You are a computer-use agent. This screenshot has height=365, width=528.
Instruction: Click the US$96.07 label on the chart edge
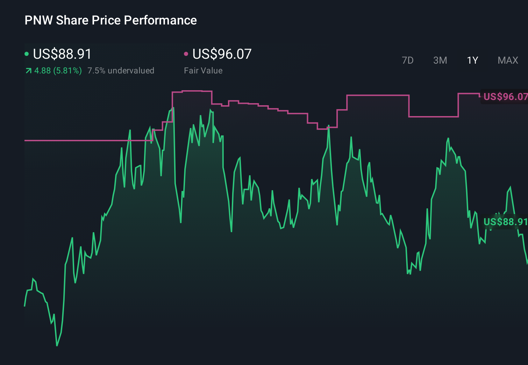(x=505, y=97)
